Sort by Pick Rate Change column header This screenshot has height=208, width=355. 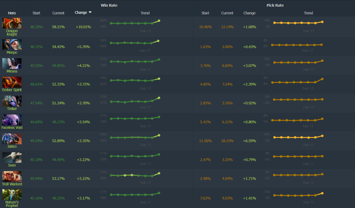pos(249,13)
